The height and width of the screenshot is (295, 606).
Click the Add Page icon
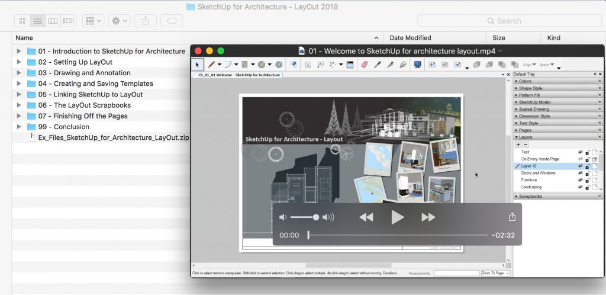[x=431, y=65]
